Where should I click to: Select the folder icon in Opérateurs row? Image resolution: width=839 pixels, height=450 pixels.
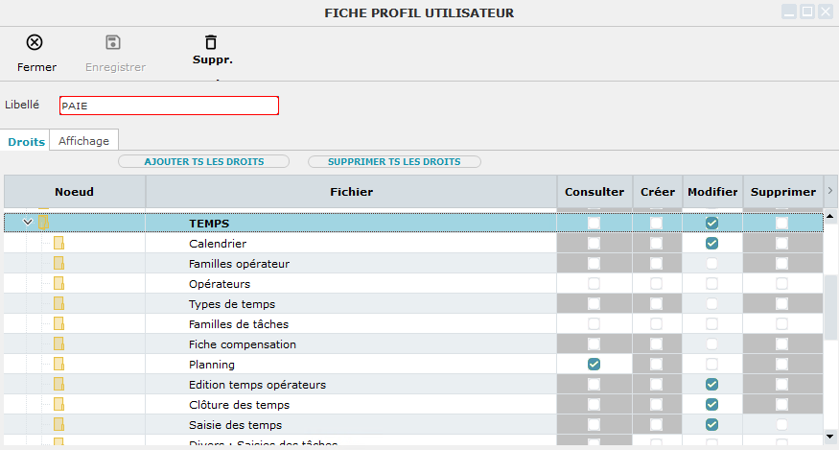pos(58,284)
